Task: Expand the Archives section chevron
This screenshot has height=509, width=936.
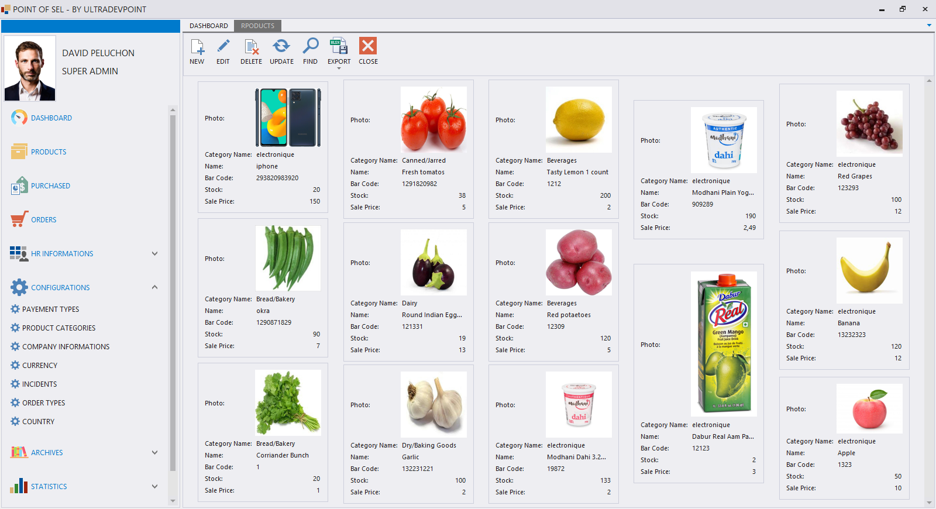Action: click(155, 452)
